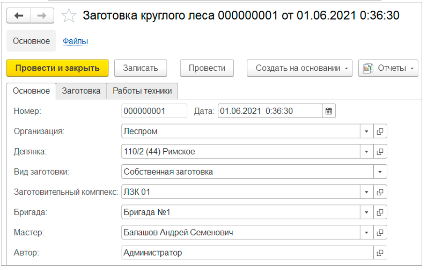Open the Бригада record with open icon

(380, 212)
